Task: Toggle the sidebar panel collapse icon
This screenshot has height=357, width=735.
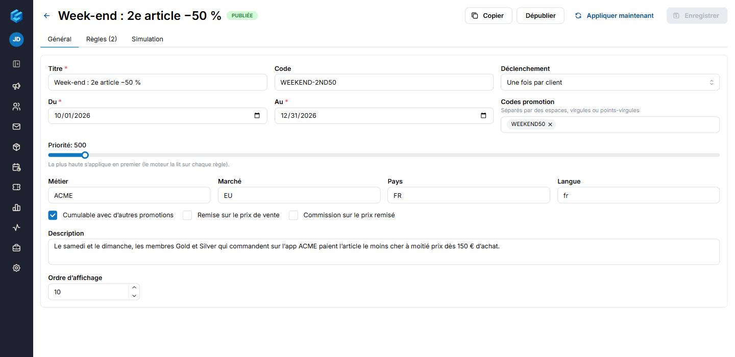Action: click(16, 64)
